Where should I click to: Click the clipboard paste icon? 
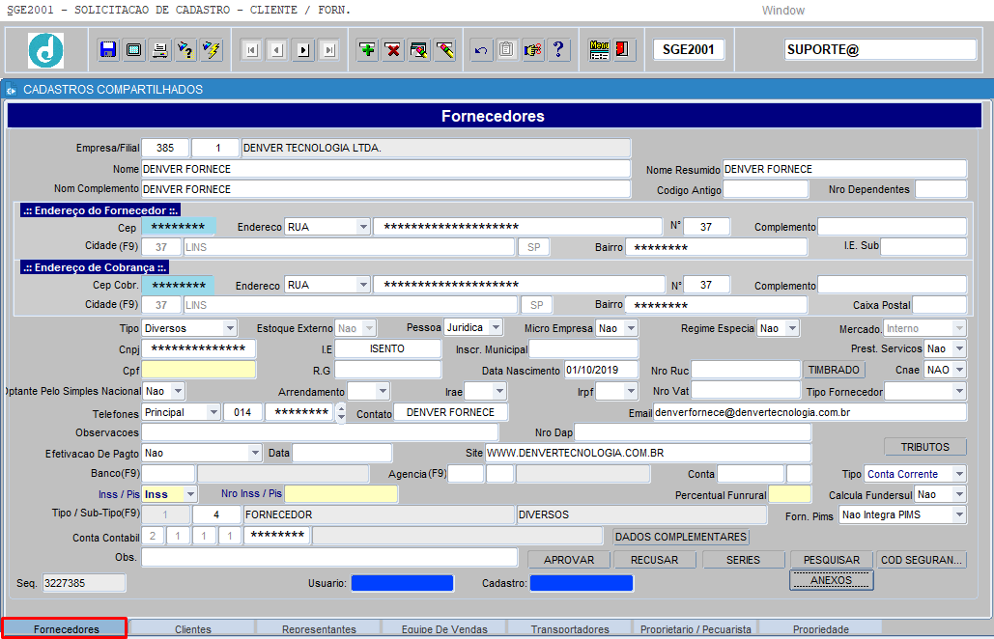tap(506, 49)
